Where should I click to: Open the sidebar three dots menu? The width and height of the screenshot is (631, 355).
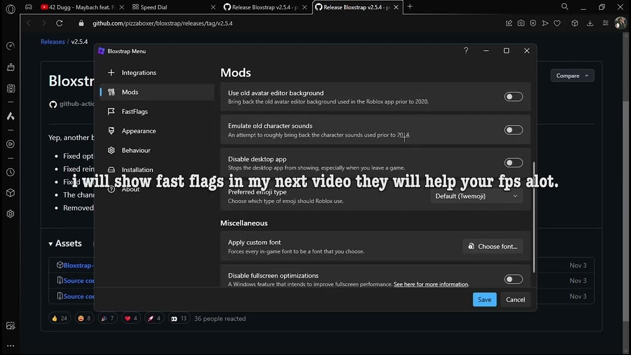[x=10, y=346]
